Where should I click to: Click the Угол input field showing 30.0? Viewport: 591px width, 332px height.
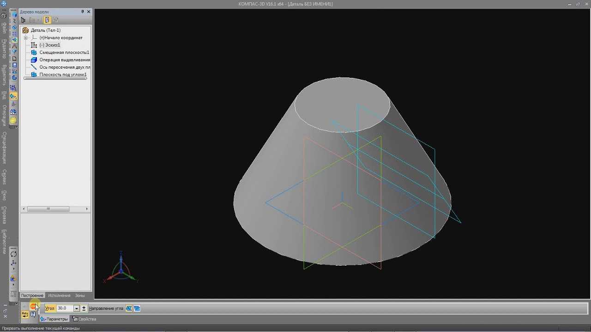point(65,308)
